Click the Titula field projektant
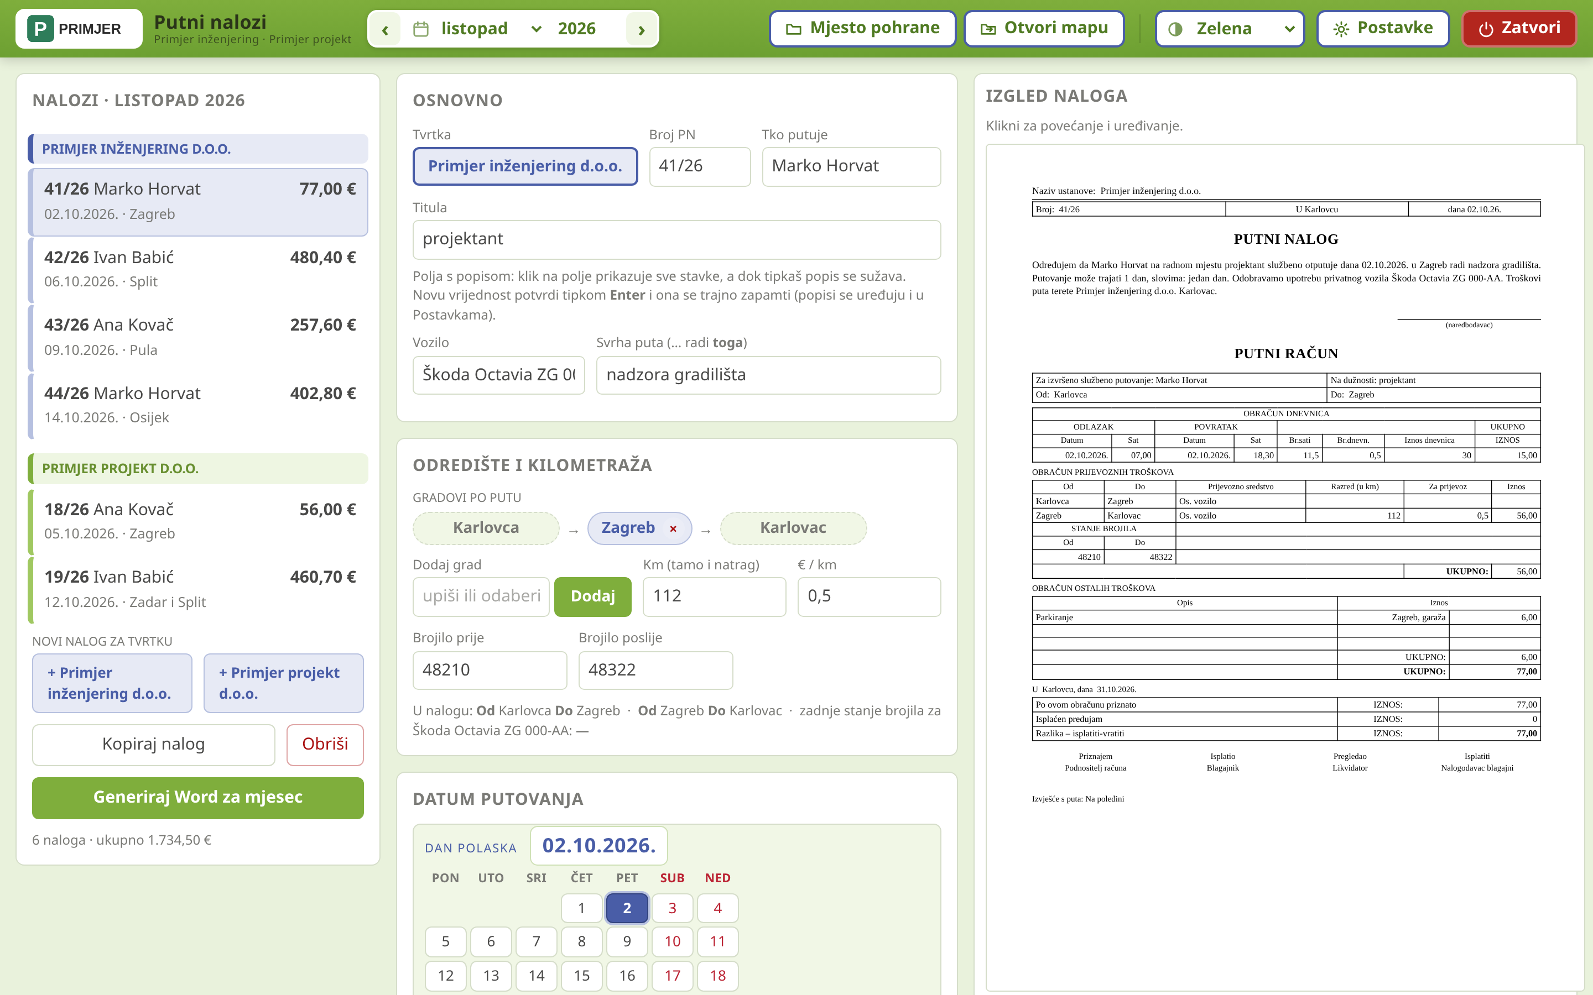 click(676, 239)
